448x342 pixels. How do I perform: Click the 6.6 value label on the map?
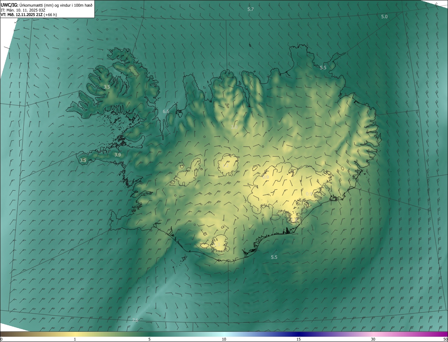pyautogui.click(x=166, y=112)
